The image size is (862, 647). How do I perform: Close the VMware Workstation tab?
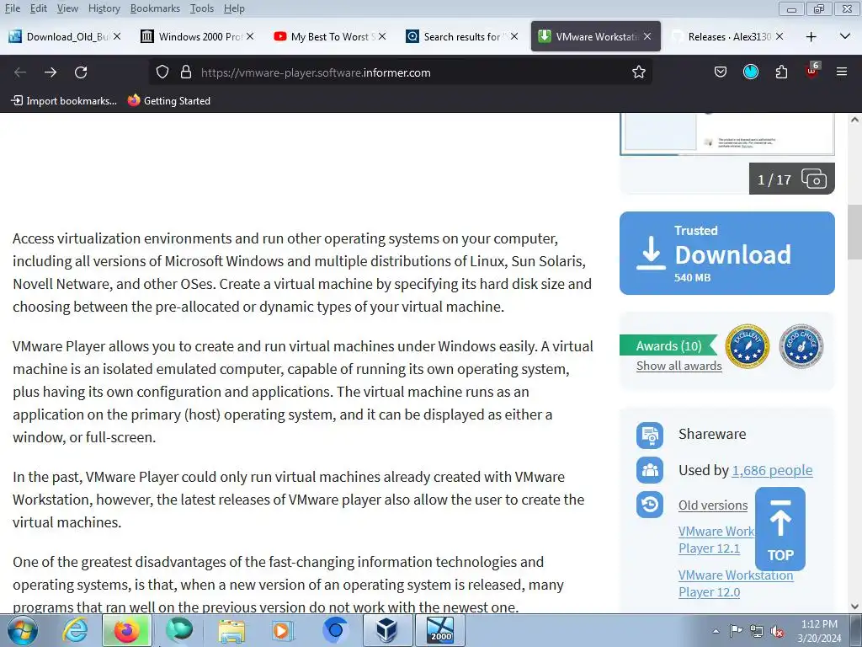[x=647, y=36]
